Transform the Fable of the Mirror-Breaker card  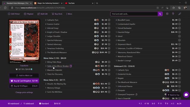24,66
